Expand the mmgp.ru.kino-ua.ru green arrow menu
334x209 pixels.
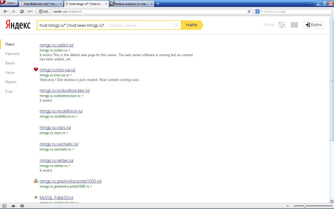tap(71, 75)
